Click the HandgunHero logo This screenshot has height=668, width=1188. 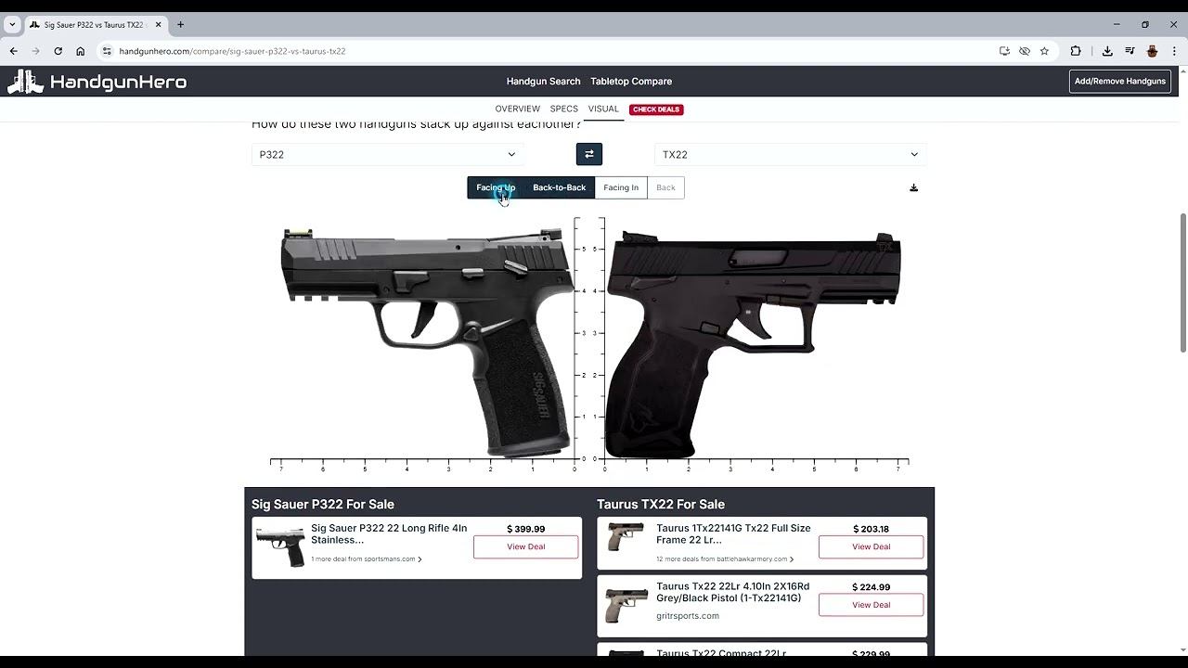point(97,82)
